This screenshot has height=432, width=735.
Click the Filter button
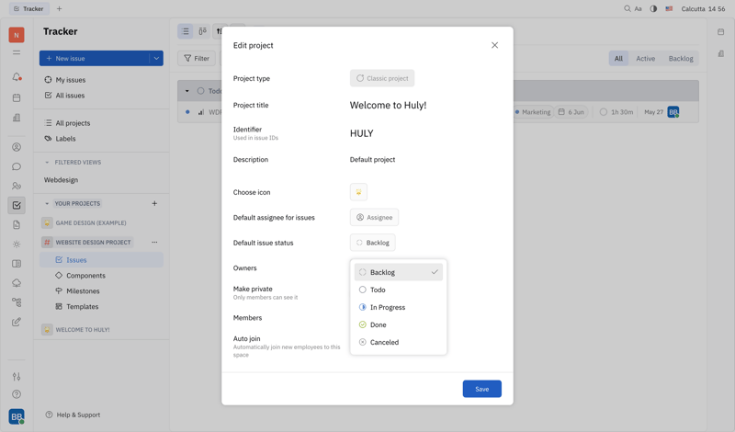pyautogui.click(x=197, y=58)
